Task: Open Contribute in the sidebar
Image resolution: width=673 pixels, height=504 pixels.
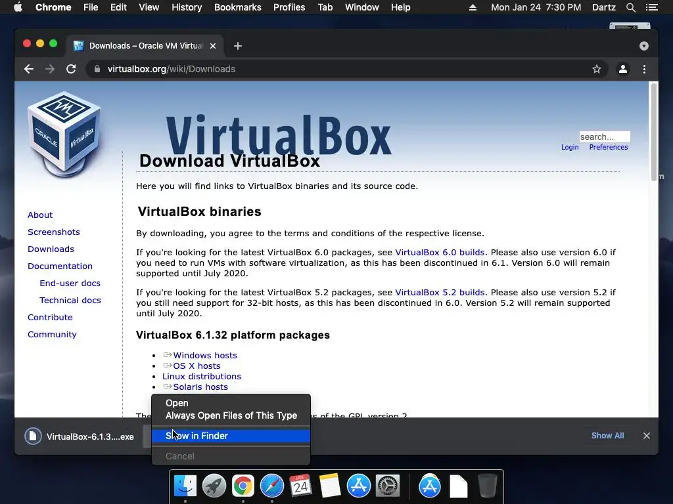Action: coord(50,317)
